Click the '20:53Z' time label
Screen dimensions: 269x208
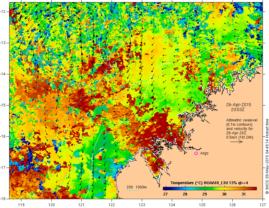pyautogui.click(x=238, y=110)
